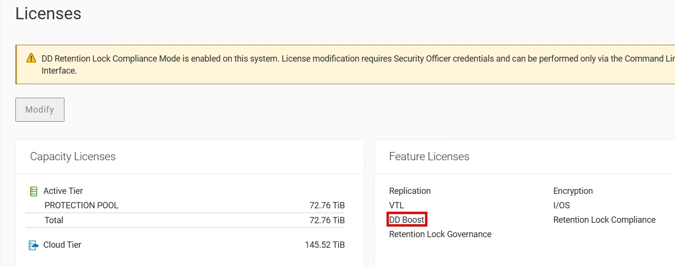Click the warning triangle icon in the banner

31,58
